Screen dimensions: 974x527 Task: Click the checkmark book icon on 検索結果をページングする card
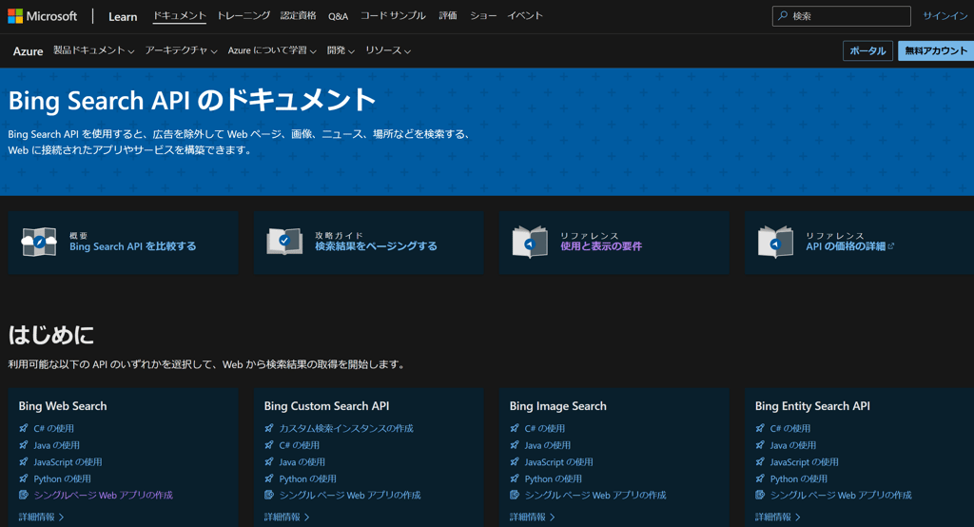point(284,242)
